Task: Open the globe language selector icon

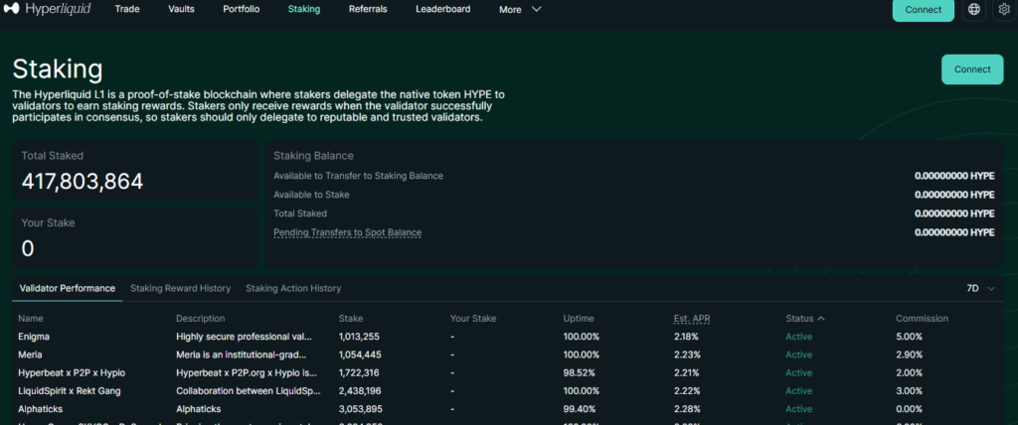Action: [974, 10]
